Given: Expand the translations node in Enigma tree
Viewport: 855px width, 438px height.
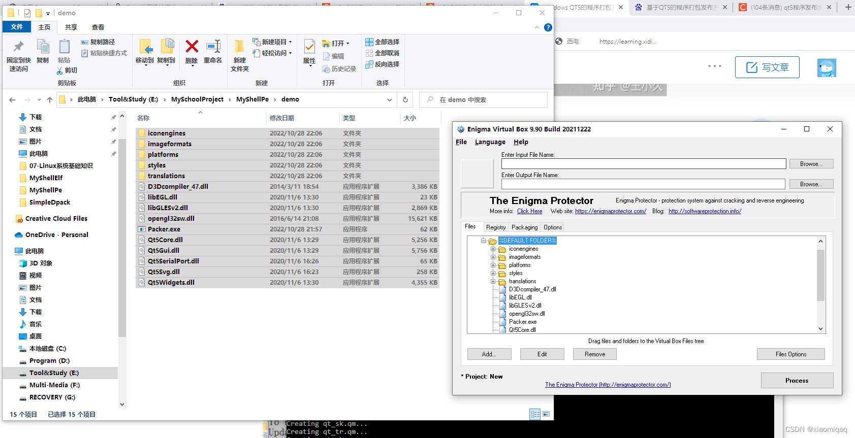Looking at the screenshot, I should point(493,282).
